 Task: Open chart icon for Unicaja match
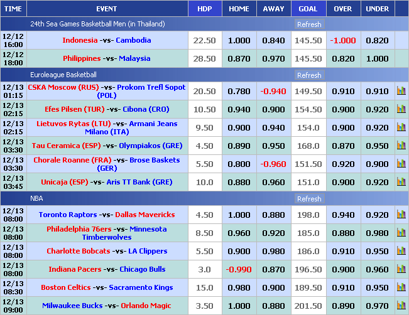click(401, 182)
